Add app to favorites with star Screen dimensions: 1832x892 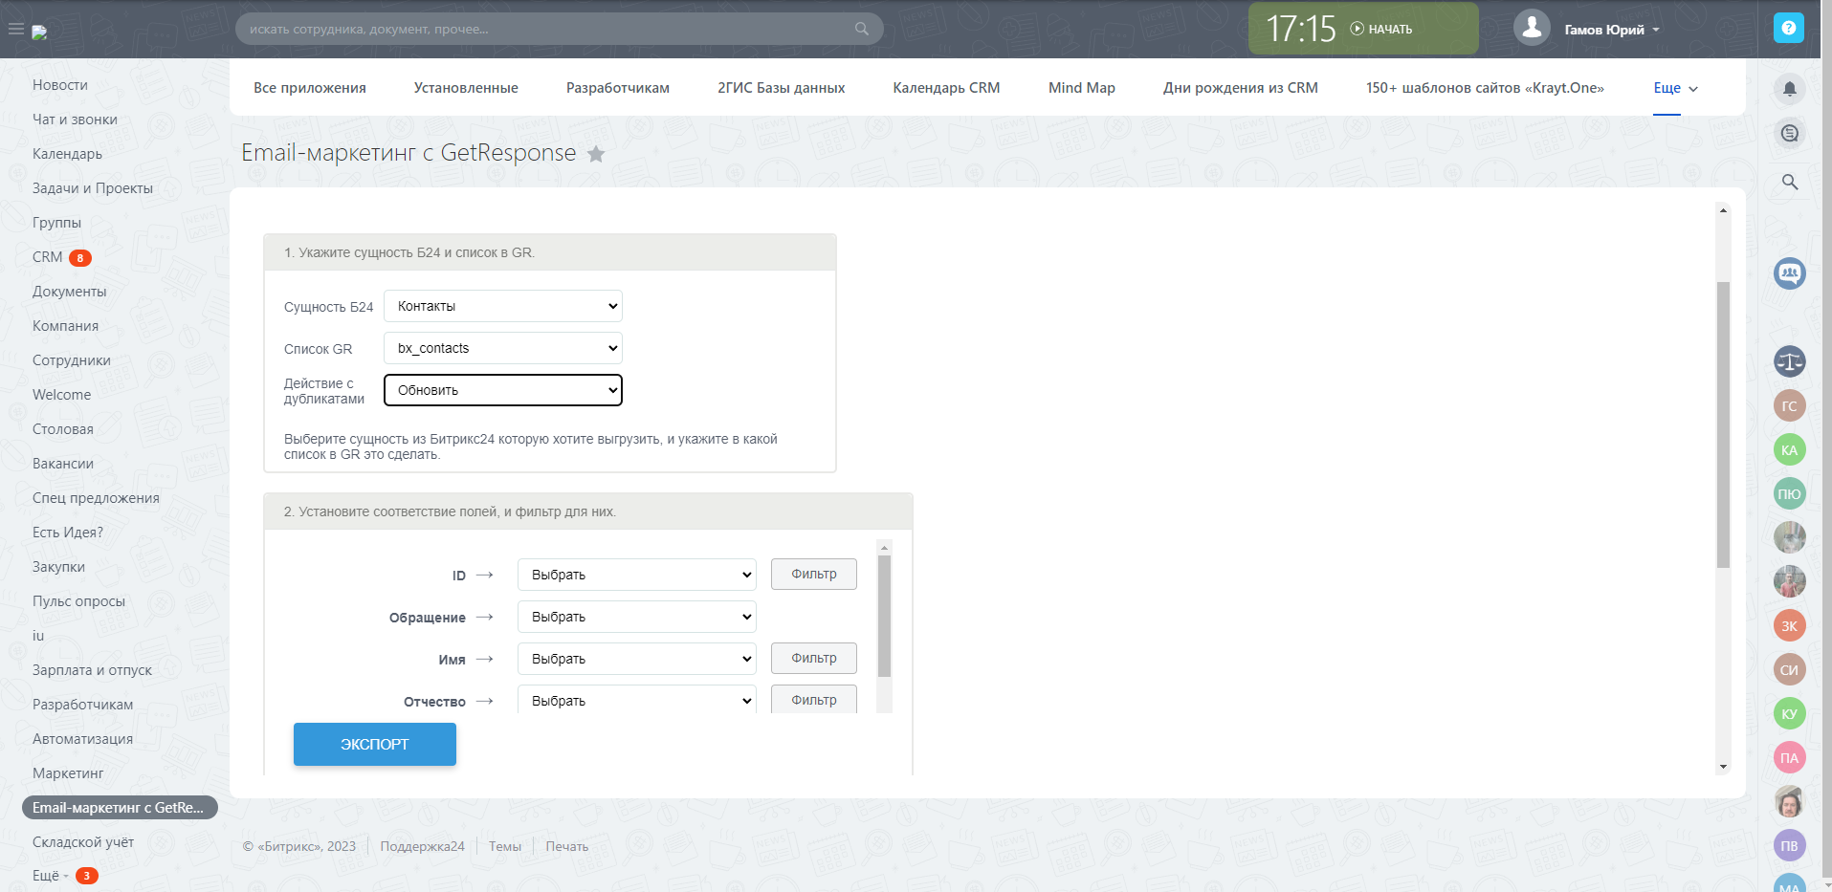(596, 154)
